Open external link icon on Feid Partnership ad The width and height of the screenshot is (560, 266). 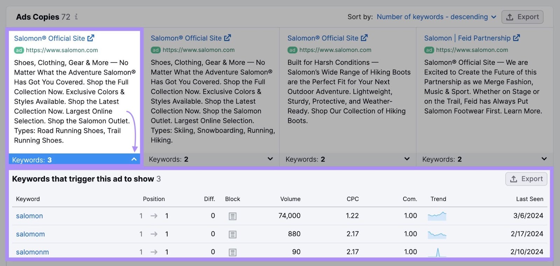pos(517,38)
